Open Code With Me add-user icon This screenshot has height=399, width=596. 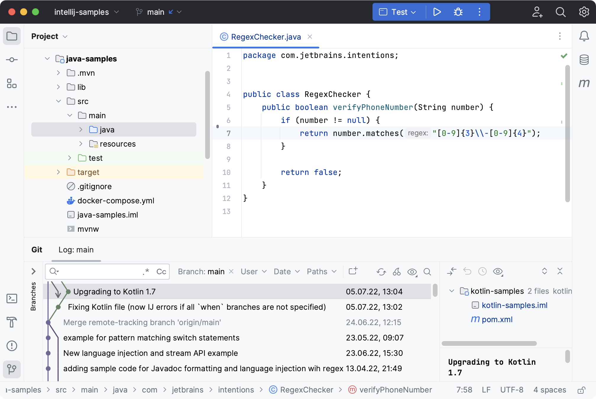[x=537, y=12]
